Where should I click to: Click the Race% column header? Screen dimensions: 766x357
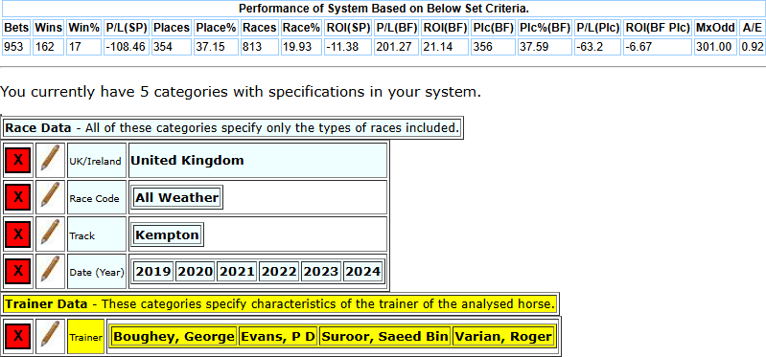click(301, 28)
